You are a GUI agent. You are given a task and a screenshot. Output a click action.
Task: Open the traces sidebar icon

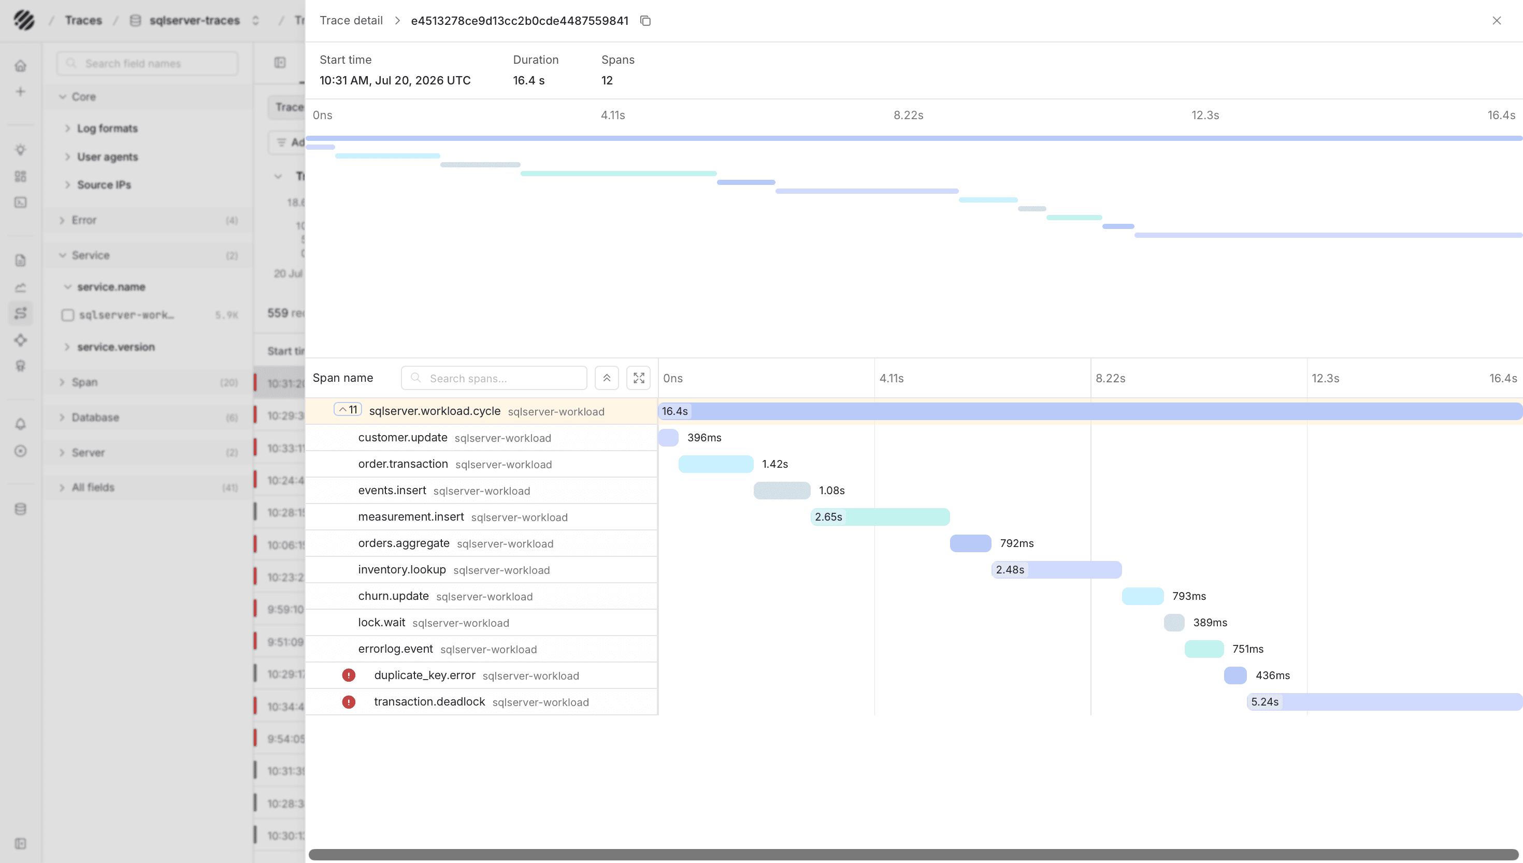pos(20,313)
